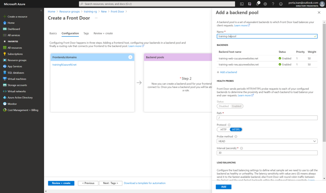Switch to the Configuration tab
This screenshot has width=326, height=193.
[x=70, y=33]
